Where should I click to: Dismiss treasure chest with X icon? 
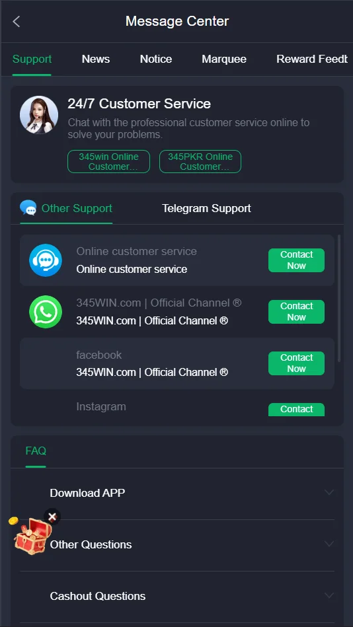point(52,517)
